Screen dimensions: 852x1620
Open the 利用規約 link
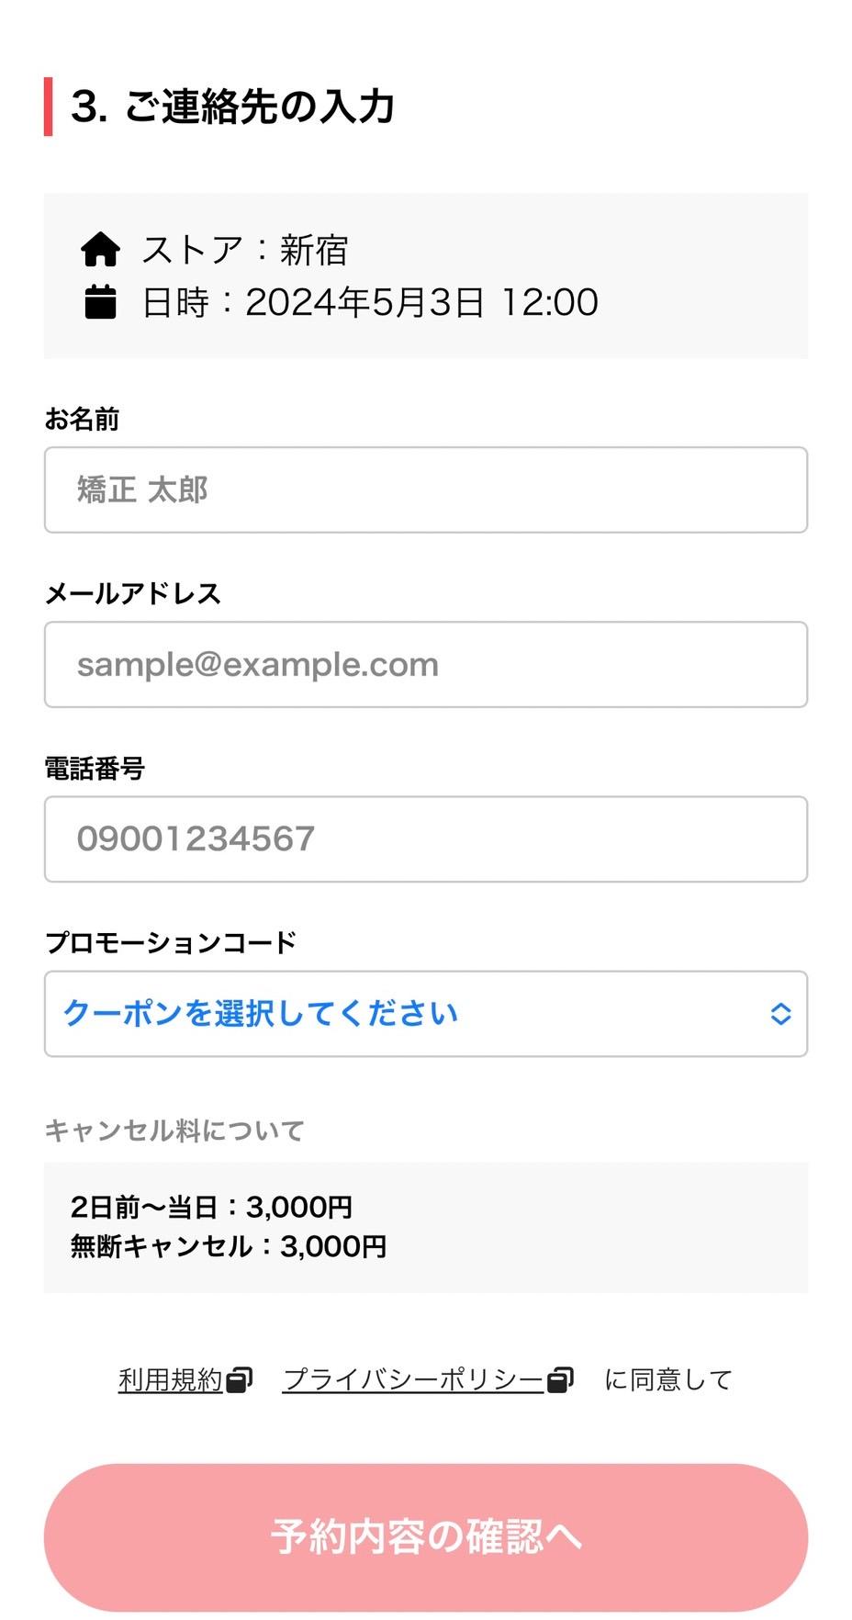(x=171, y=1379)
